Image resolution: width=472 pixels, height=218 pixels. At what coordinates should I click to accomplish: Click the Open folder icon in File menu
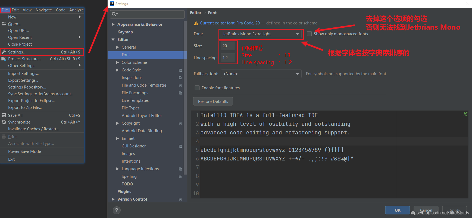4,24
